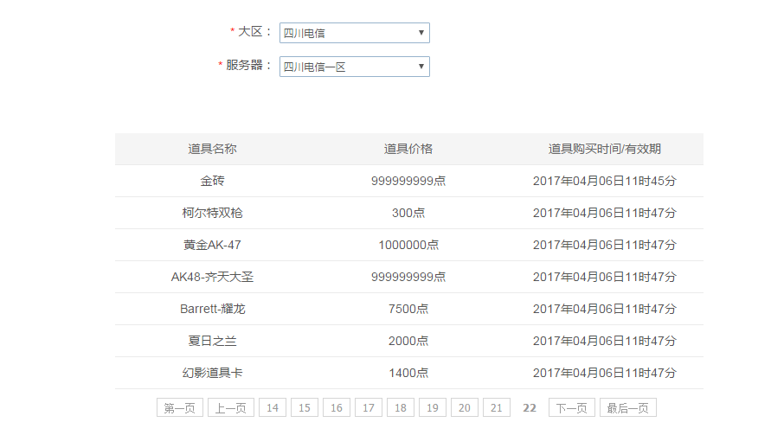Click the purchase time for AK48-齐天大圣
Image resolution: width=771 pixels, height=435 pixels.
click(604, 277)
